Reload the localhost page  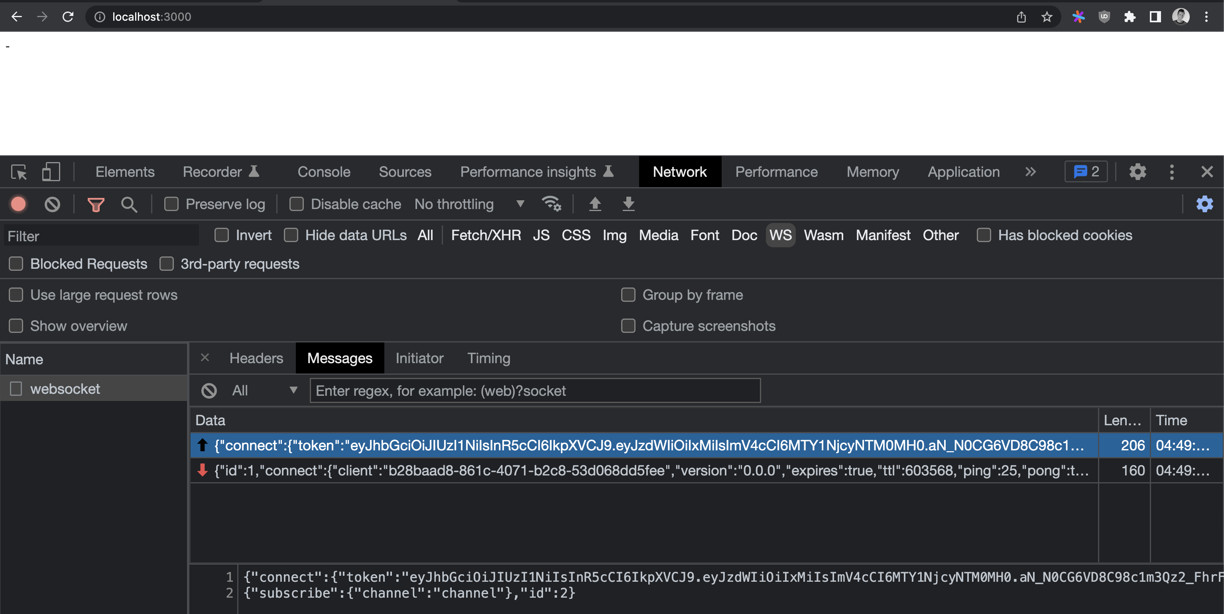[68, 17]
